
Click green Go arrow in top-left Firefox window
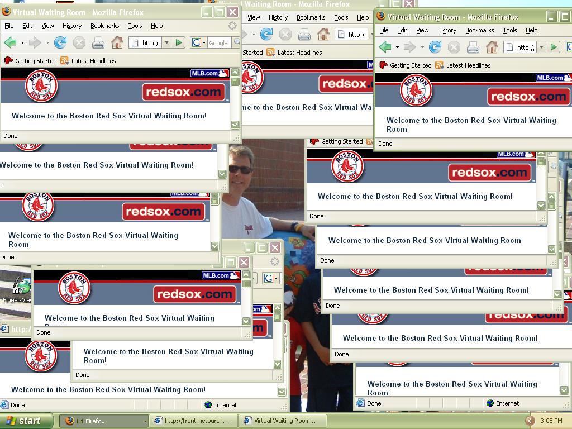pos(179,42)
